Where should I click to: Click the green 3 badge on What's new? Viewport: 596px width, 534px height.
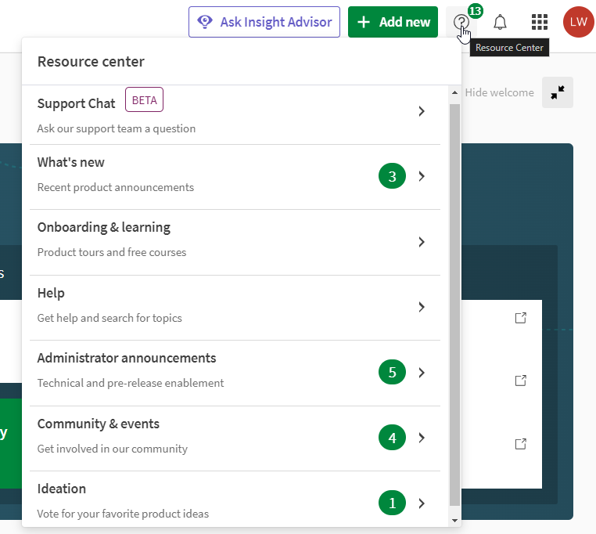coord(392,176)
